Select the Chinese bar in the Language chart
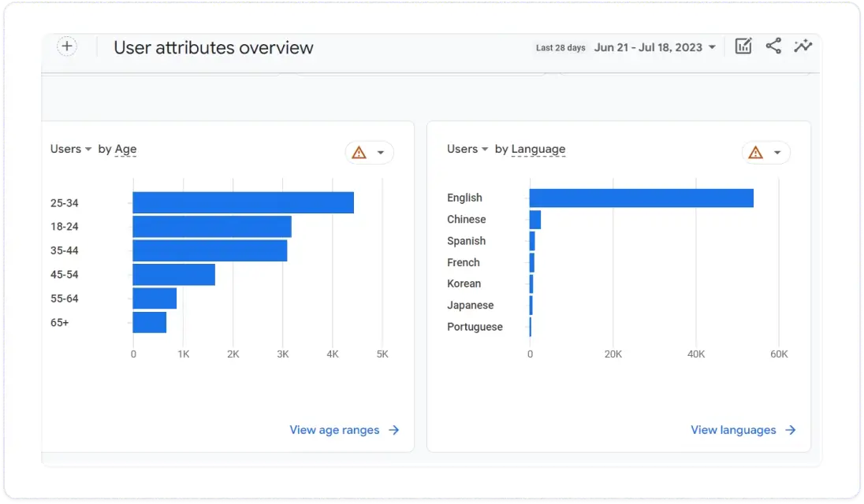864x504 pixels. pyautogui.click(x=536, y=219)
